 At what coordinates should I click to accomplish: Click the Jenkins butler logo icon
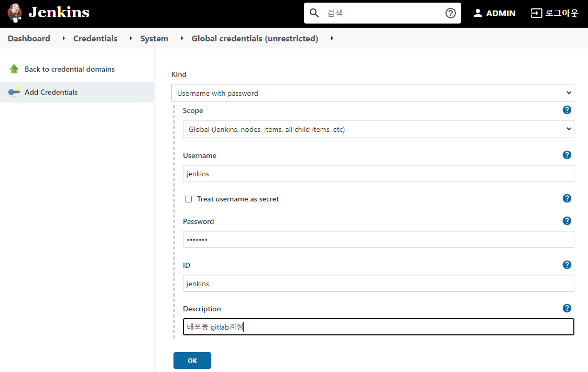click(15, 13)
